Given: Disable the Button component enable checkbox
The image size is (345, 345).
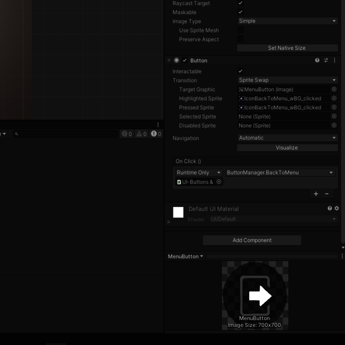Looking at the screenshot, I should pyautogui.click(x=185, y=60).
